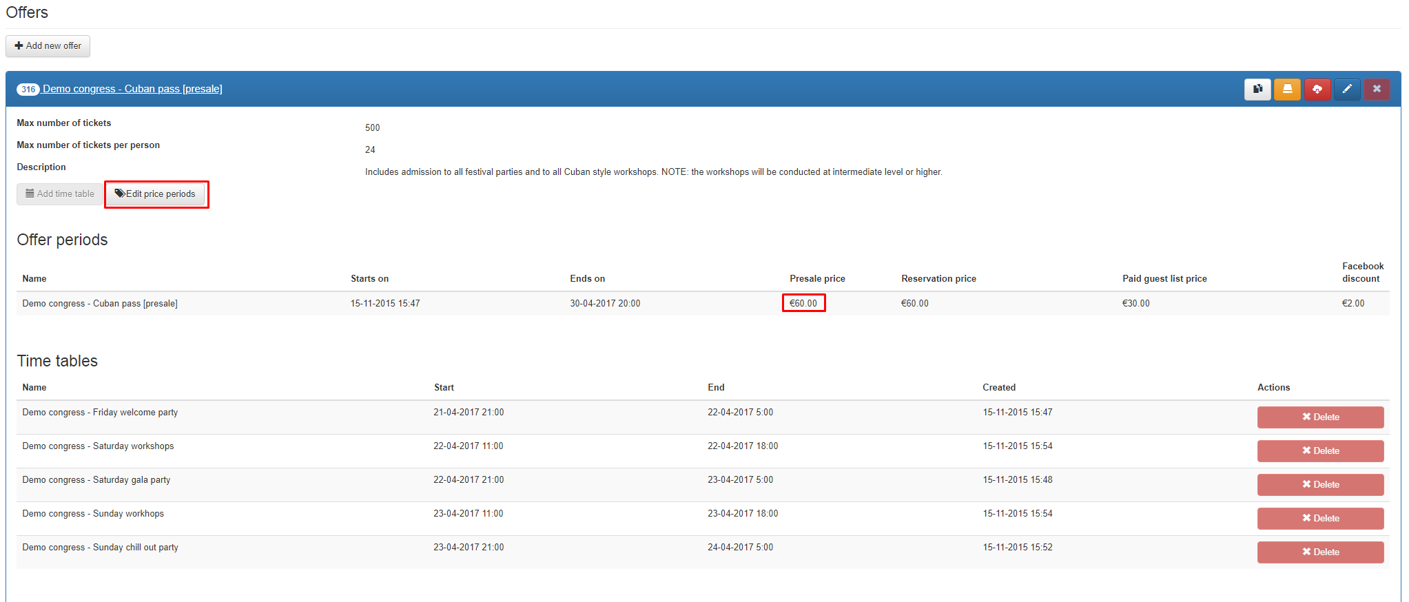Image resolution: width=1409 pixels, height=602 pixels.
Task: Click the Time tables heading
Action: click(57, 361)
